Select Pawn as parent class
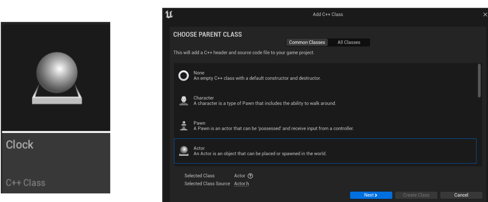 (273, 126)
